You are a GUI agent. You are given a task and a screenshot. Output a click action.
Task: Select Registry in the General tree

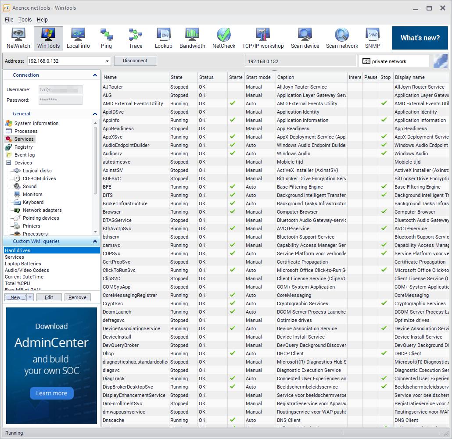coord(24,147)
